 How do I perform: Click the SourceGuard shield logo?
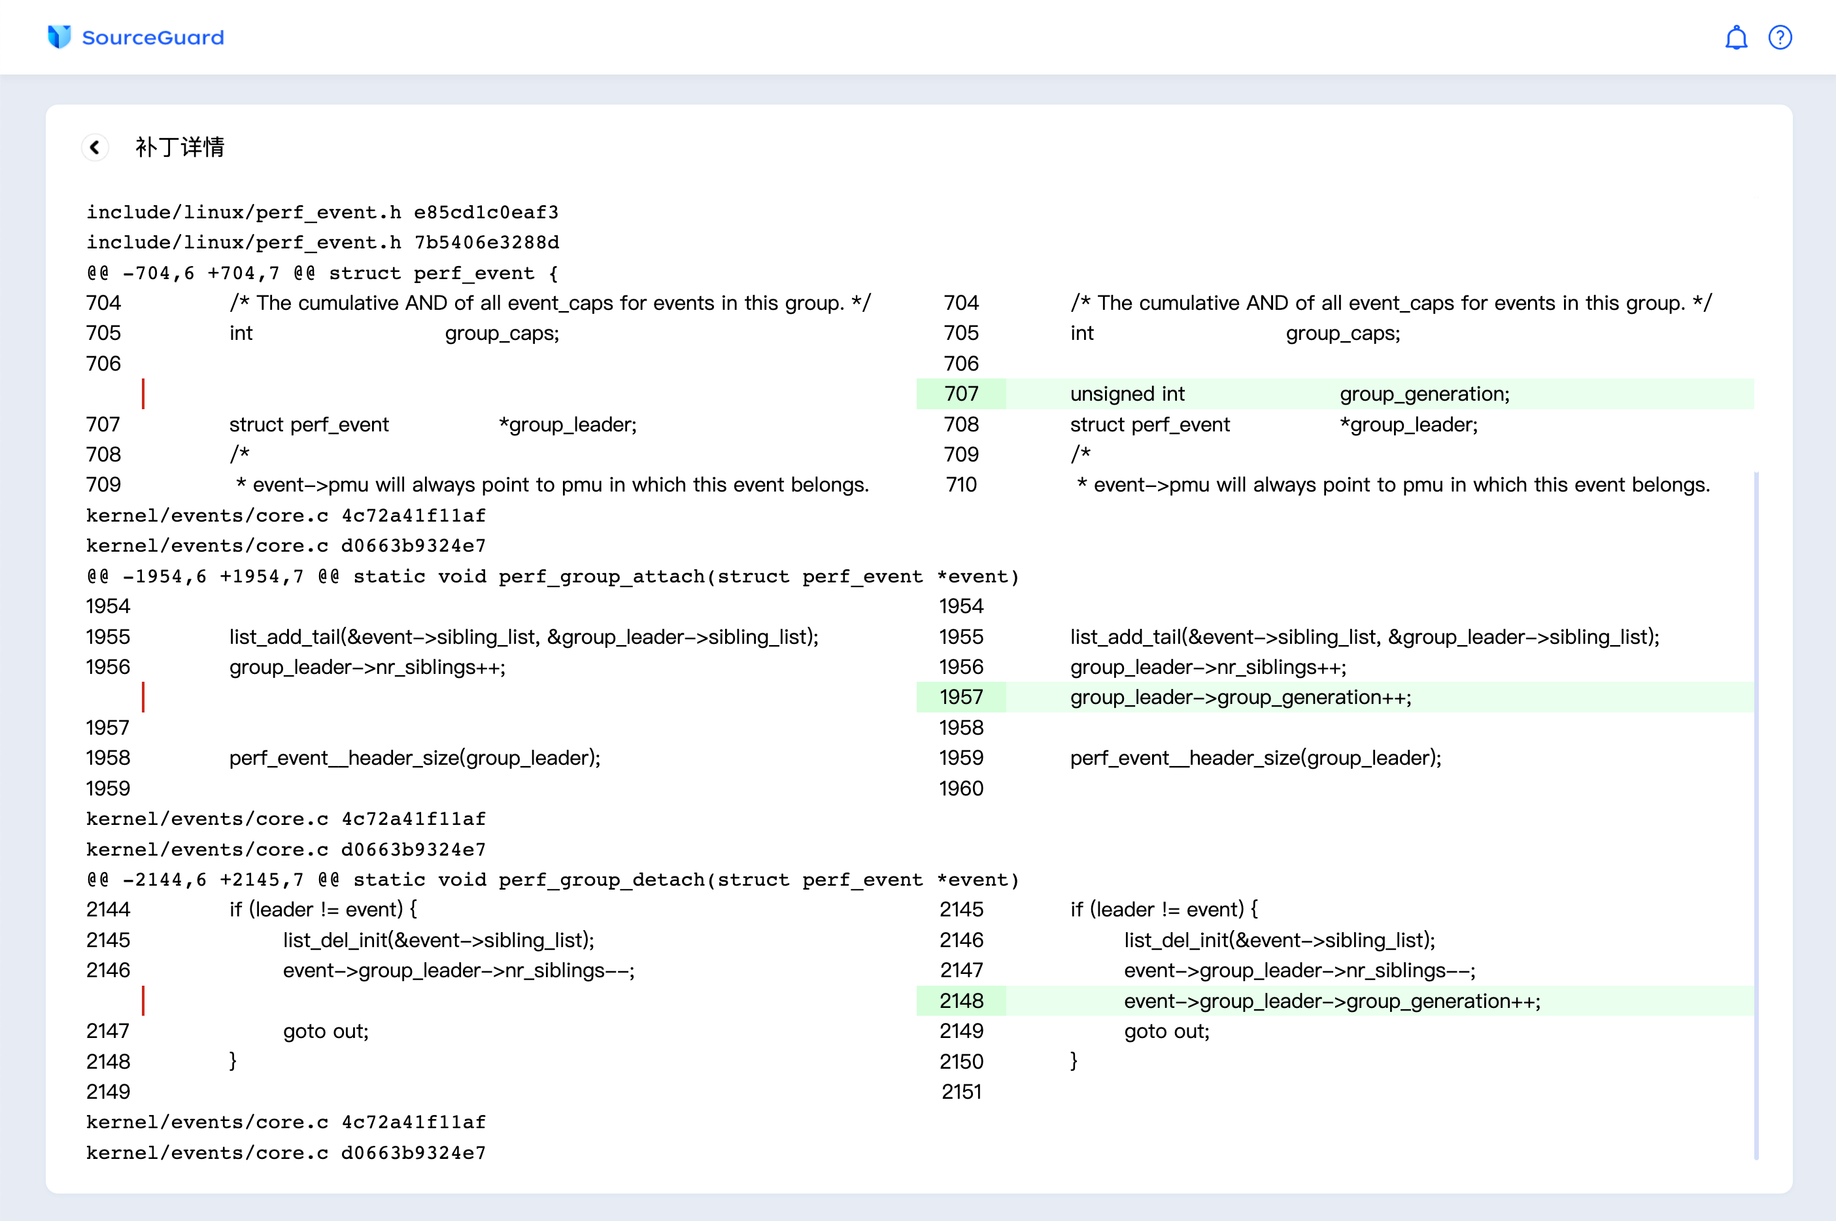point(59,37)
